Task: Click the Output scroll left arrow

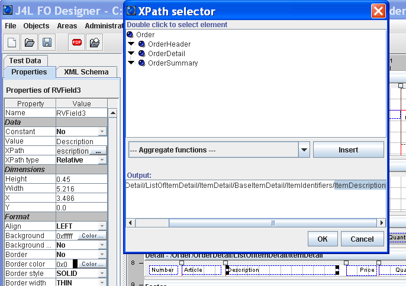Action: [x=130, y=223]
